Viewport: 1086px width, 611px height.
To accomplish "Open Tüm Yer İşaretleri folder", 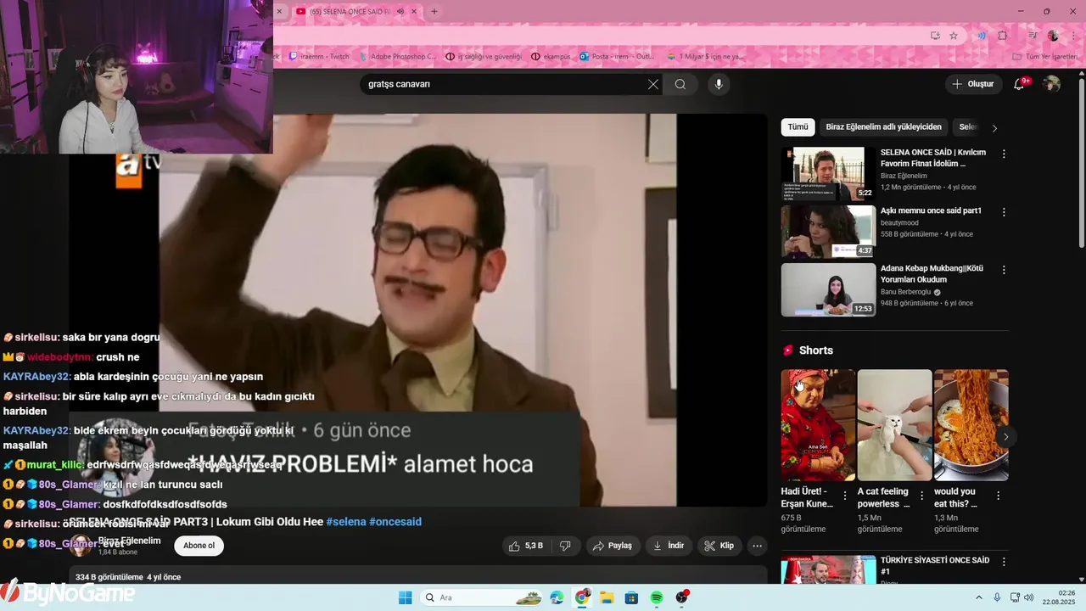I will (x=1045, y=57).
